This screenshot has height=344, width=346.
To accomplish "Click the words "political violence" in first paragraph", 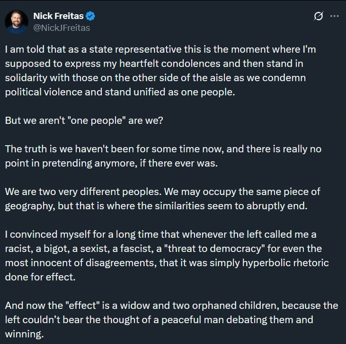I will pos(44,92).
